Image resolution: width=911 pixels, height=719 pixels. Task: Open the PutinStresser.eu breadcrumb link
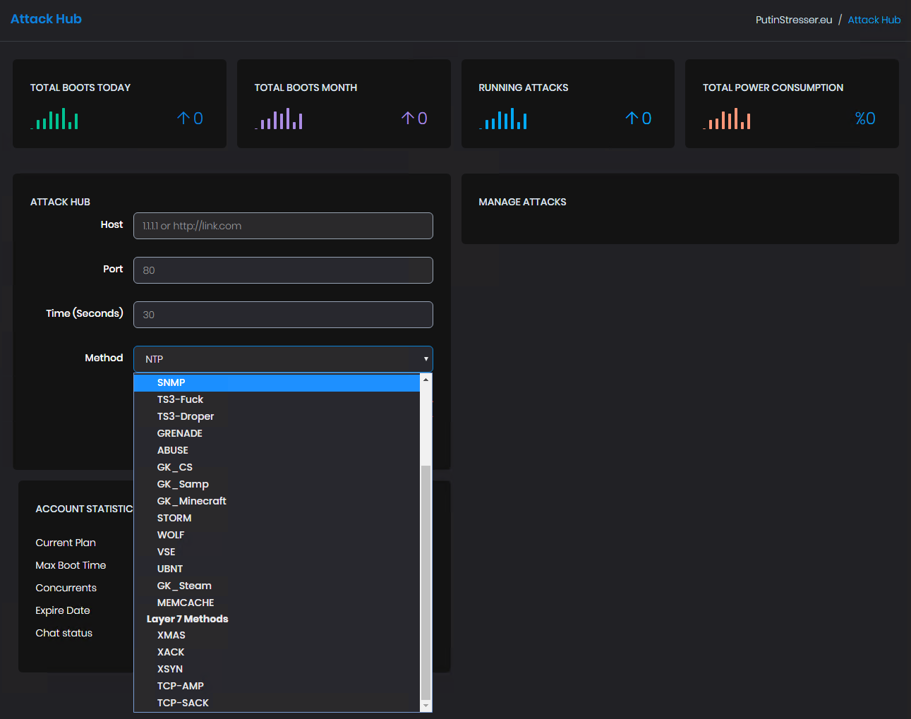click(794, 20)
